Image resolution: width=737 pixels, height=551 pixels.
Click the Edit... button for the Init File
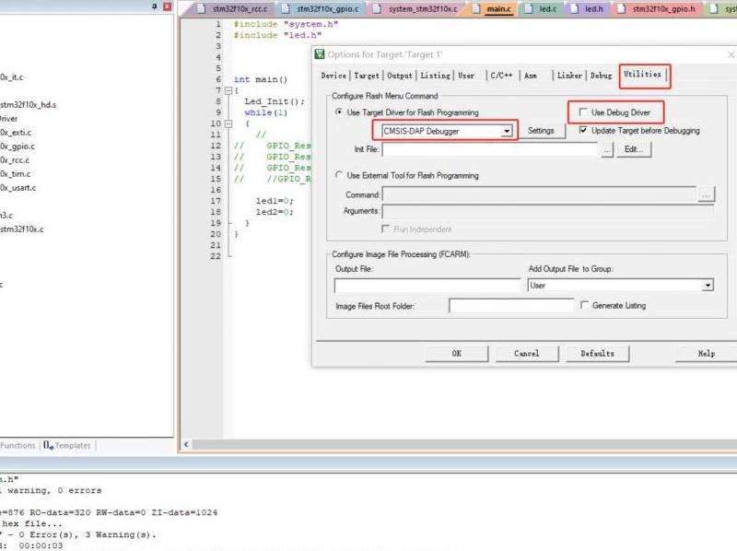(634, 149)
